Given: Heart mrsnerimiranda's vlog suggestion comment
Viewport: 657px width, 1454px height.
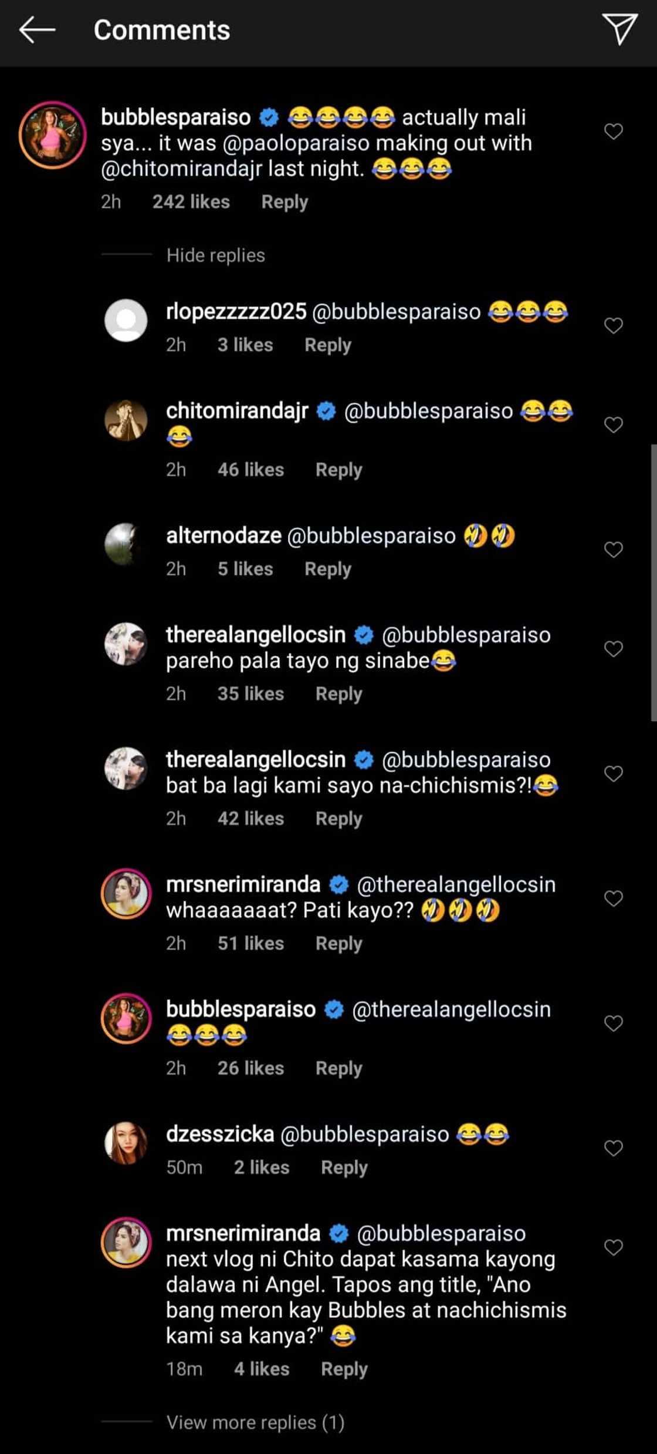Looking at the screenshot, I should [614, 1246].
